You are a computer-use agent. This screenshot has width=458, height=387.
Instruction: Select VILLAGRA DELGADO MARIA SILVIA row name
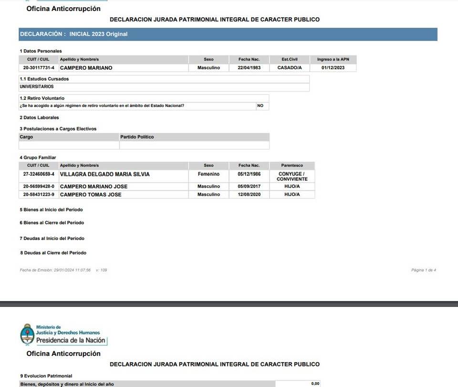pos(105,174)
